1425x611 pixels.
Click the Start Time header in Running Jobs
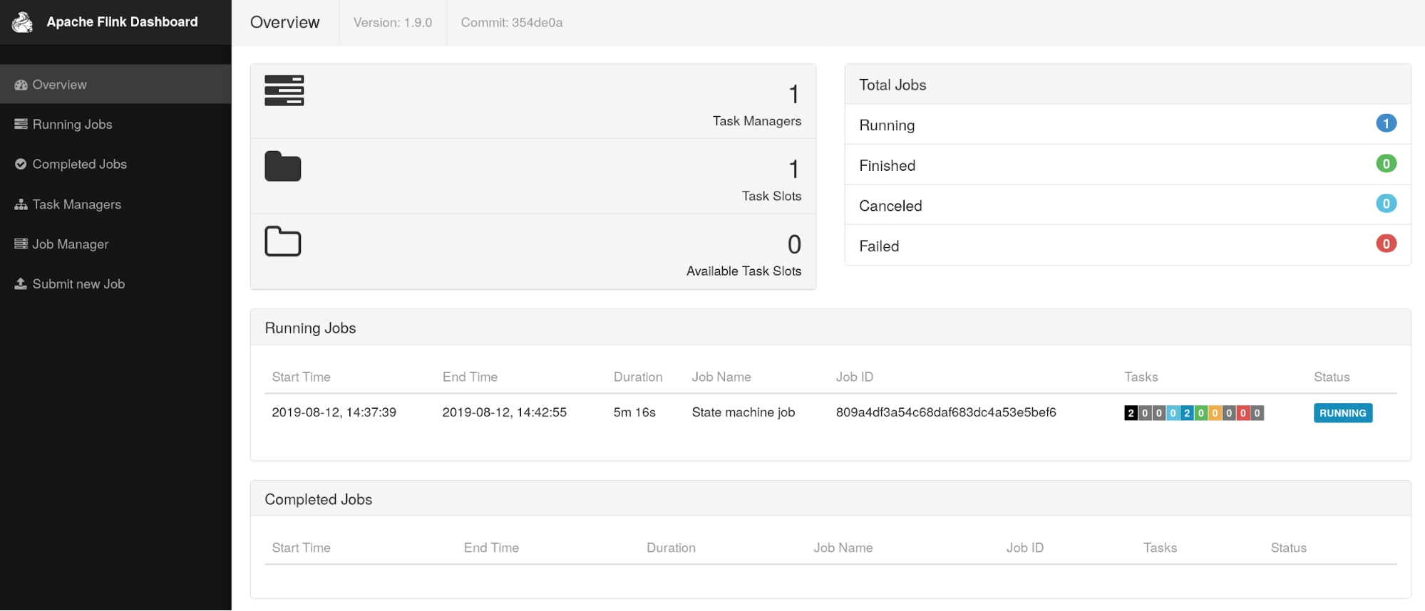[301, 377]
